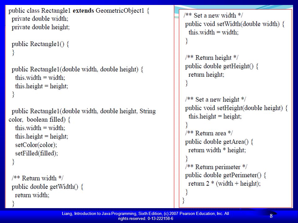Click the comment '/** Return height */'
Viewport: 298px width, 223px height.
tap(212, 58)
